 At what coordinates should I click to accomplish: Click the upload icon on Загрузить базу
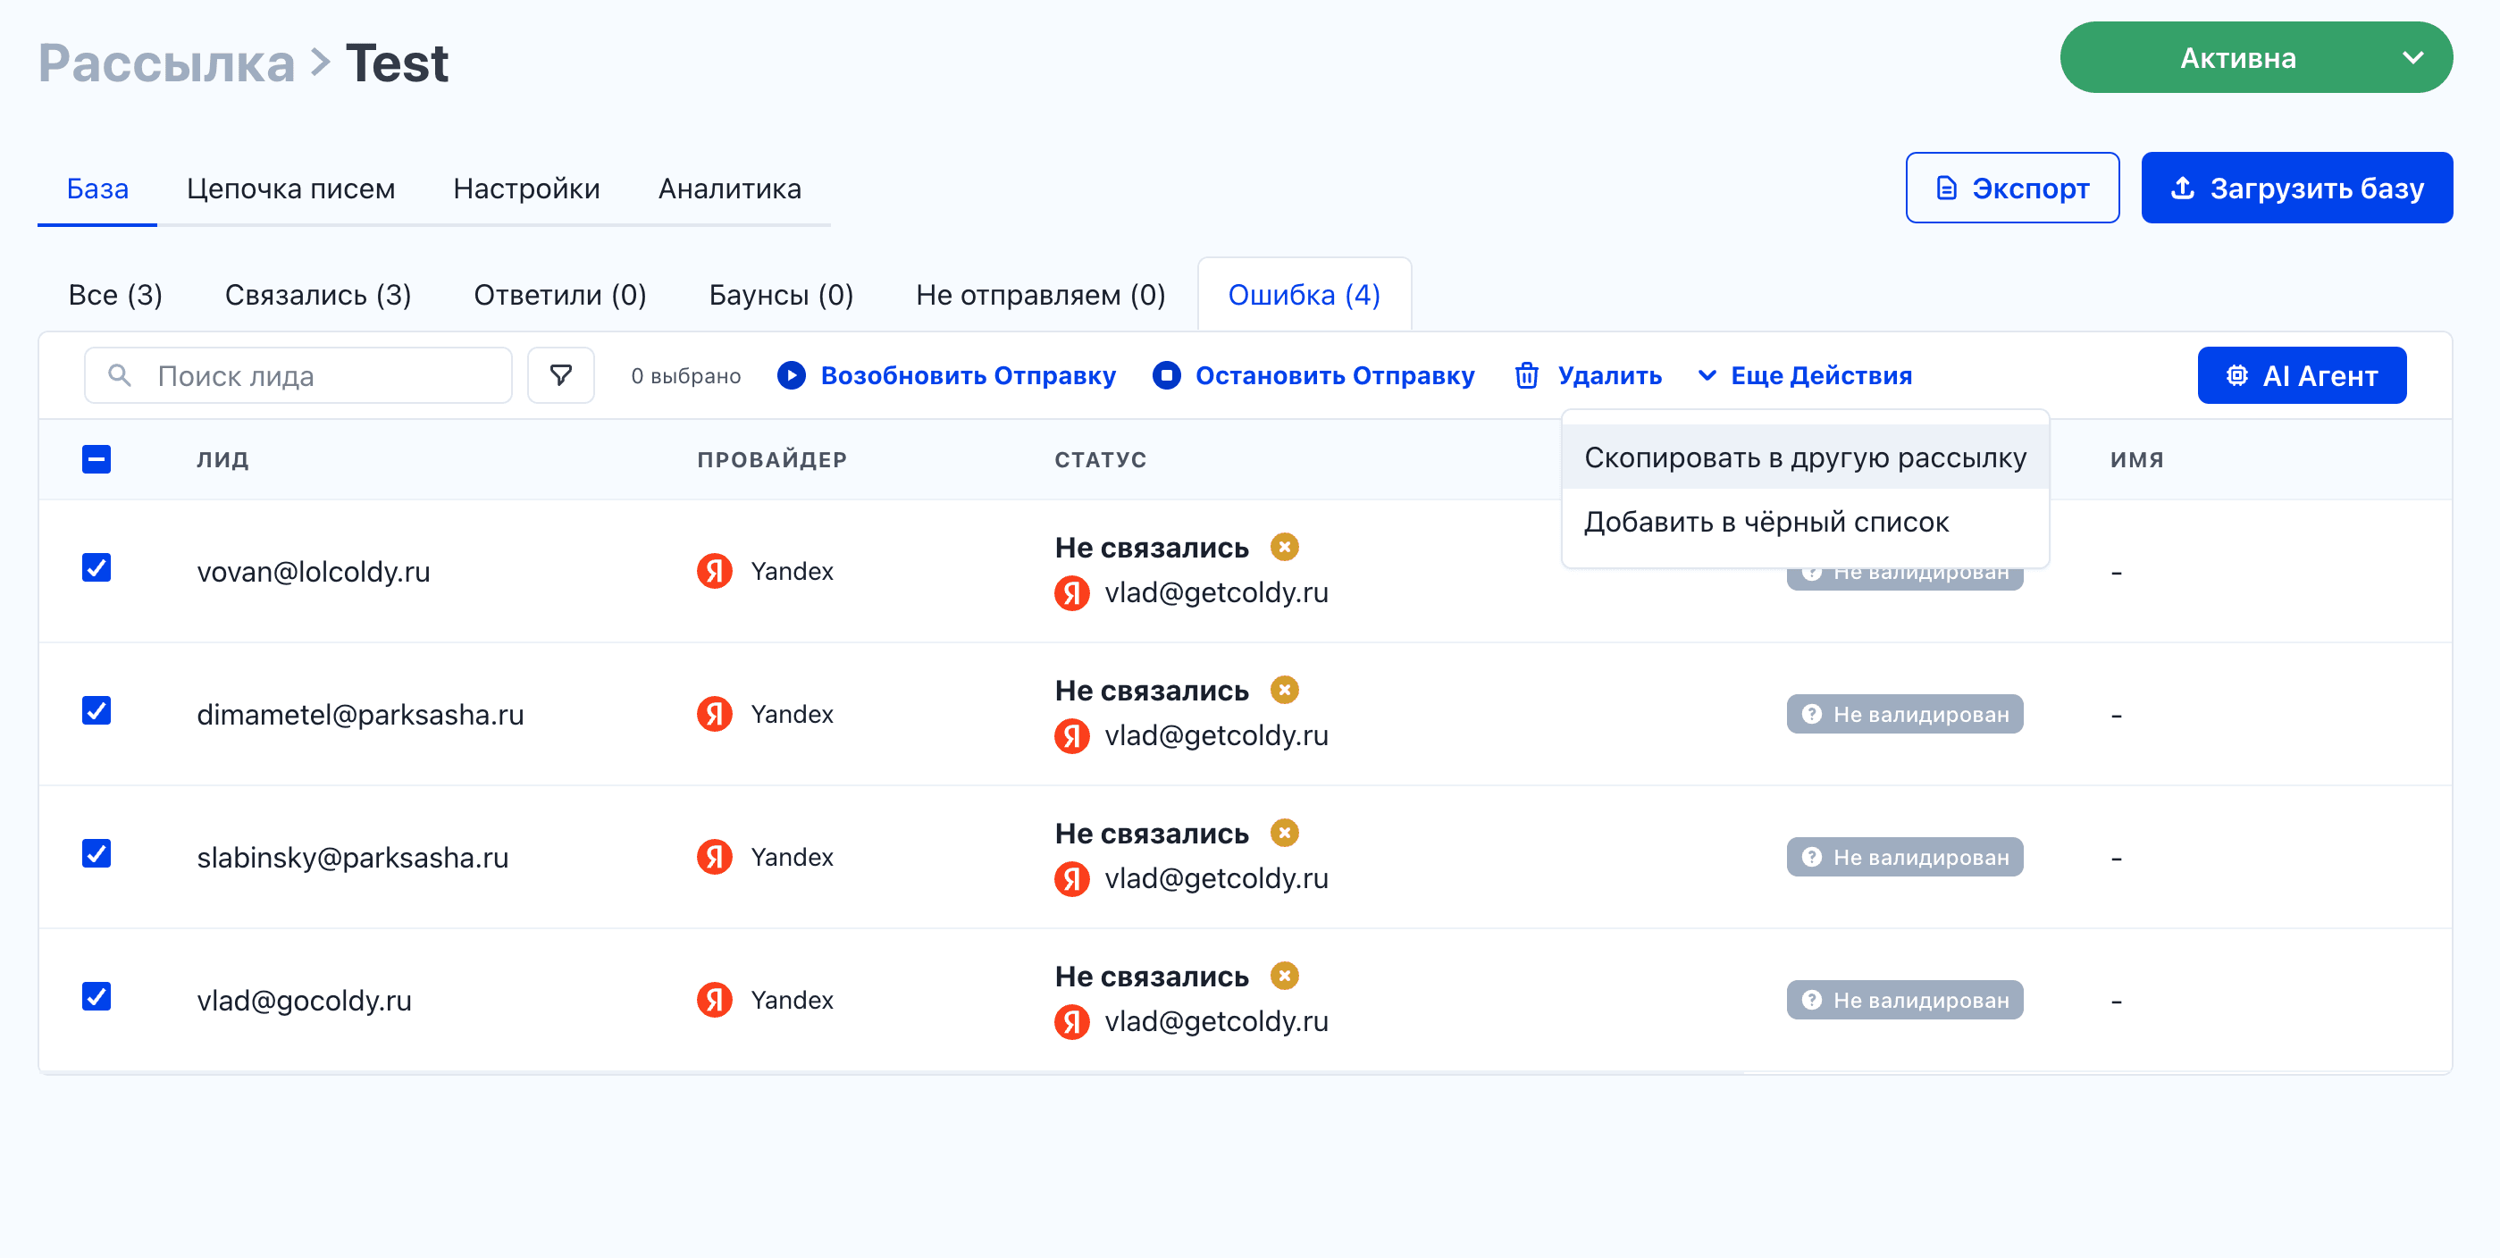point(2182,188)
